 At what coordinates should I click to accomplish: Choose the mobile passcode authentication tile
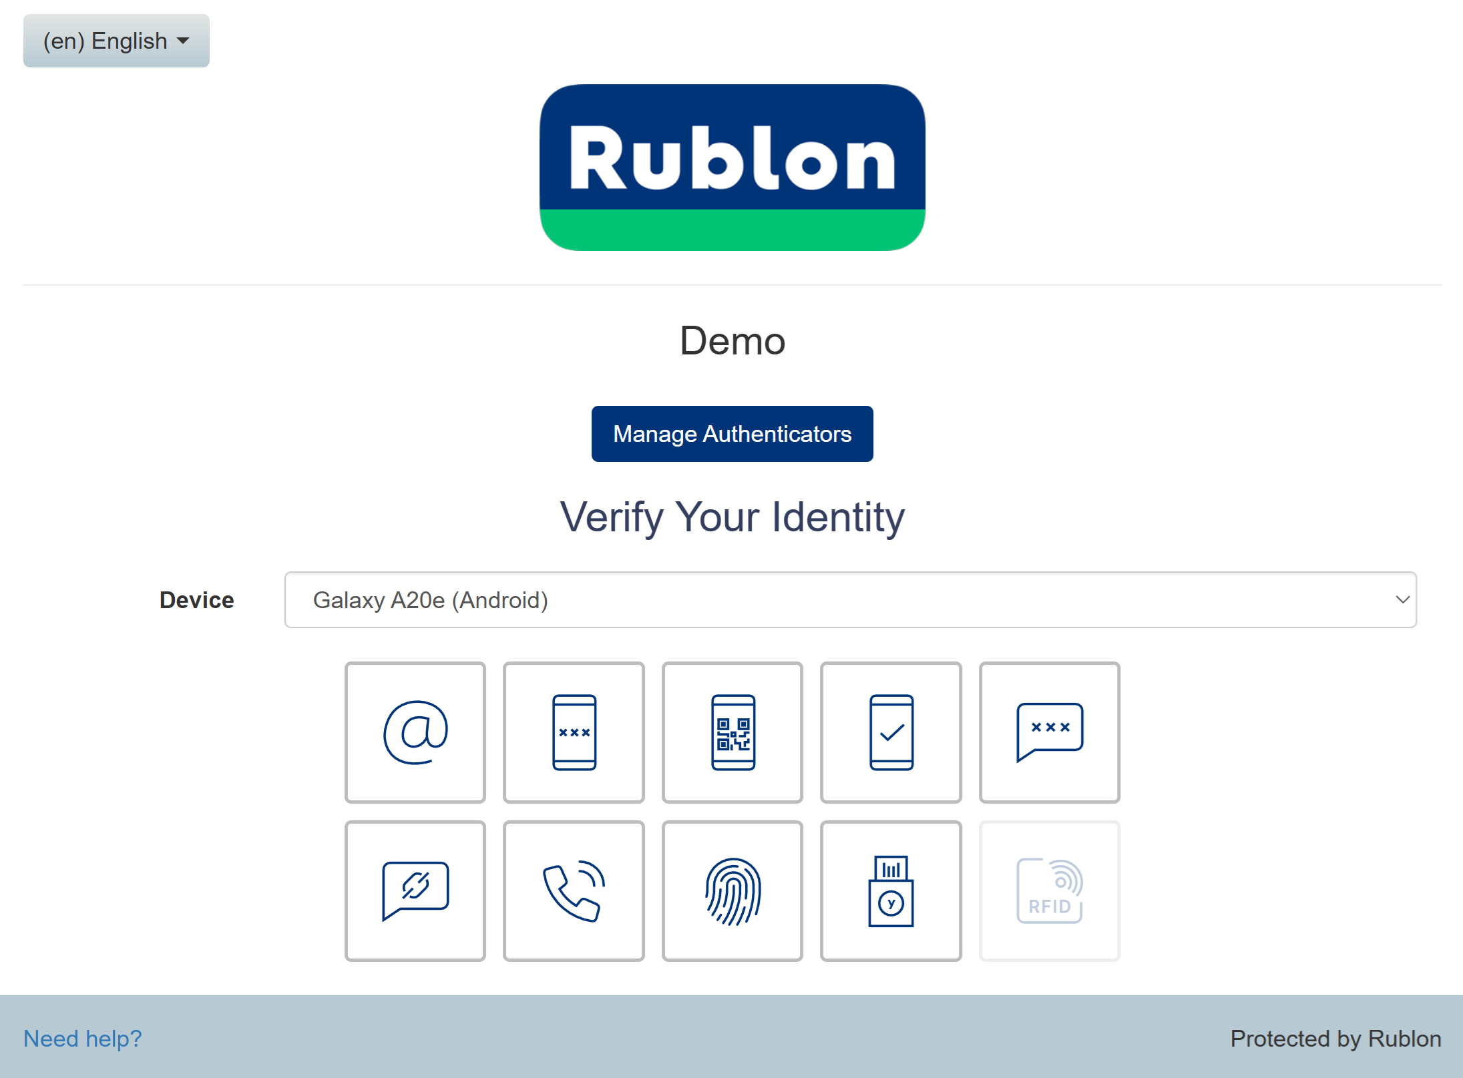point(574,732)
